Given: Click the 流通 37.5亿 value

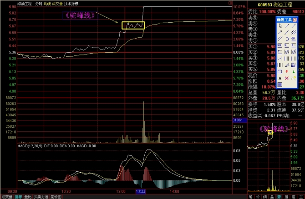Looking at the screenshot, I should 298,110.
